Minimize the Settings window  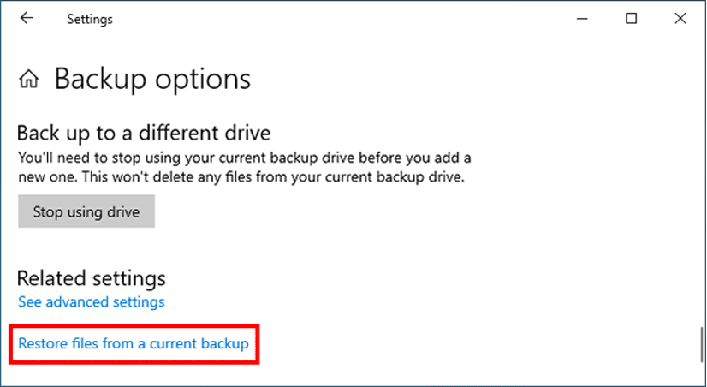[582, 19]
